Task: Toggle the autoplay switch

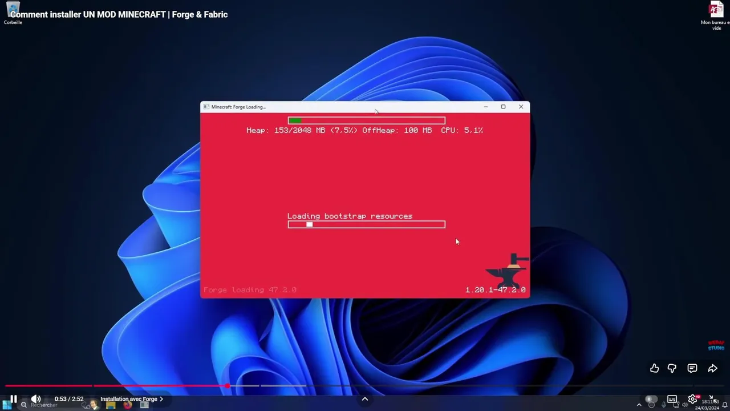Action: click(650, 399)
